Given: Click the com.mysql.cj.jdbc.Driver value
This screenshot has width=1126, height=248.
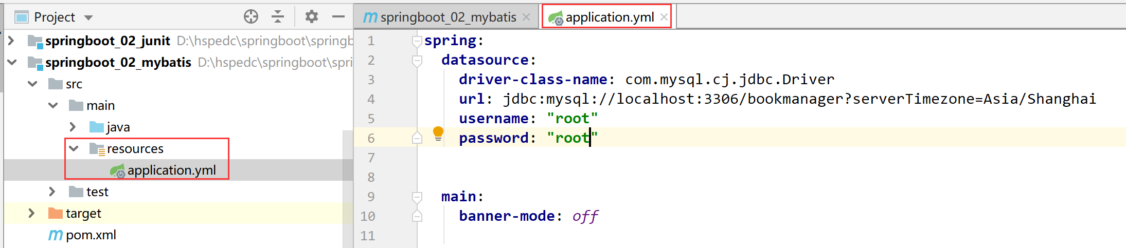Looking at the screenshot, I should pyautogui.click(x=730, y=80).
